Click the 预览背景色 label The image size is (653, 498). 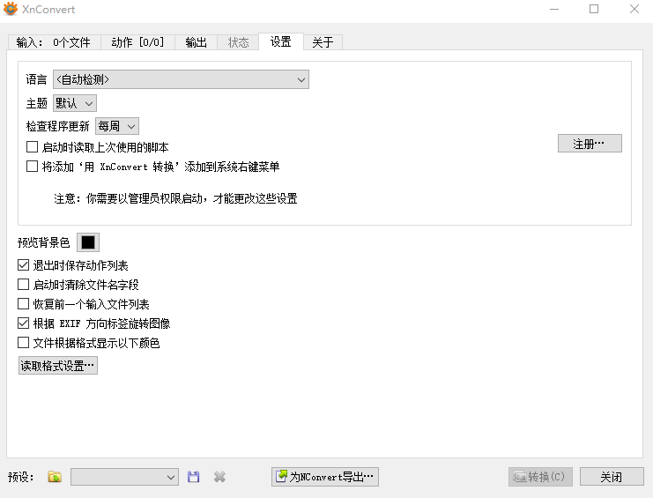pyautogui.click(x=44, y=242)
